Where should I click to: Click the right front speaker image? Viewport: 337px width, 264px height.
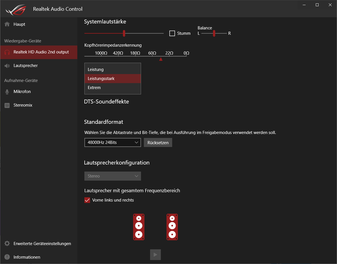point(172,227)
